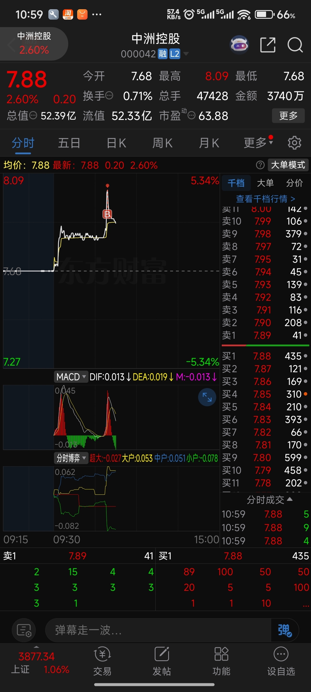Viewport: 311px width, 692px height.
Task: Select the 分价 tab
Action: coord(295,183)
